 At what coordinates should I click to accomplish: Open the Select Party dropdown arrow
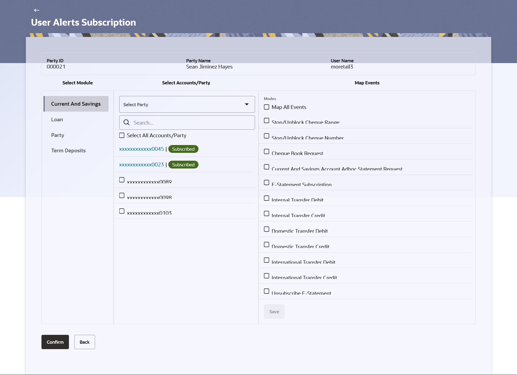click(x=246, y=104)
